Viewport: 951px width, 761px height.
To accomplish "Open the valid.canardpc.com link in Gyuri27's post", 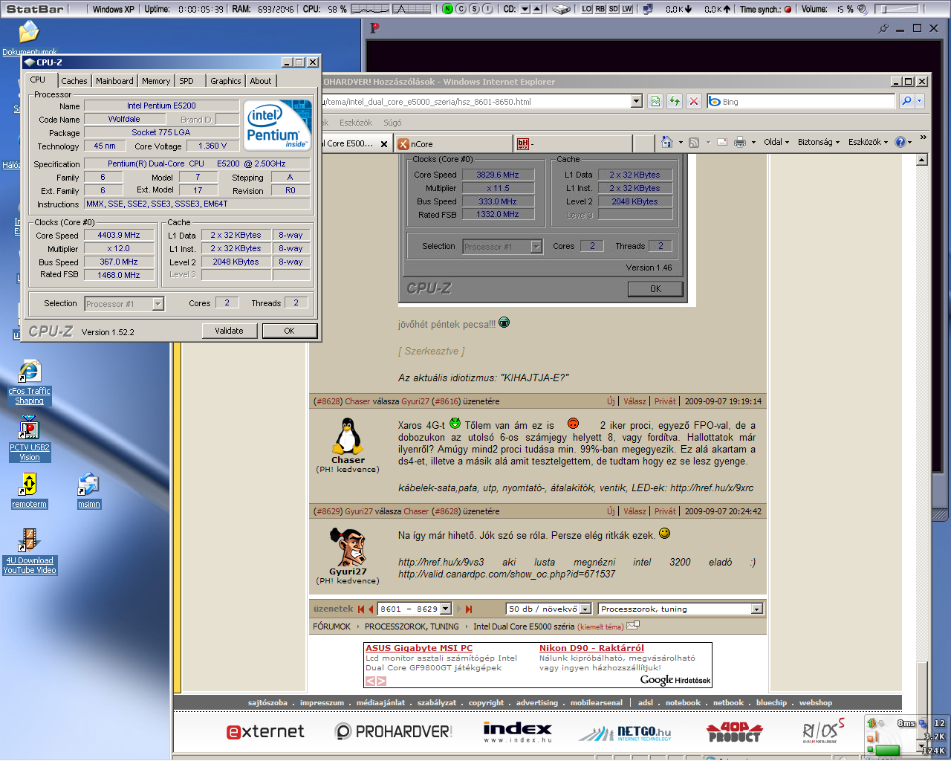I will (507, 574).
